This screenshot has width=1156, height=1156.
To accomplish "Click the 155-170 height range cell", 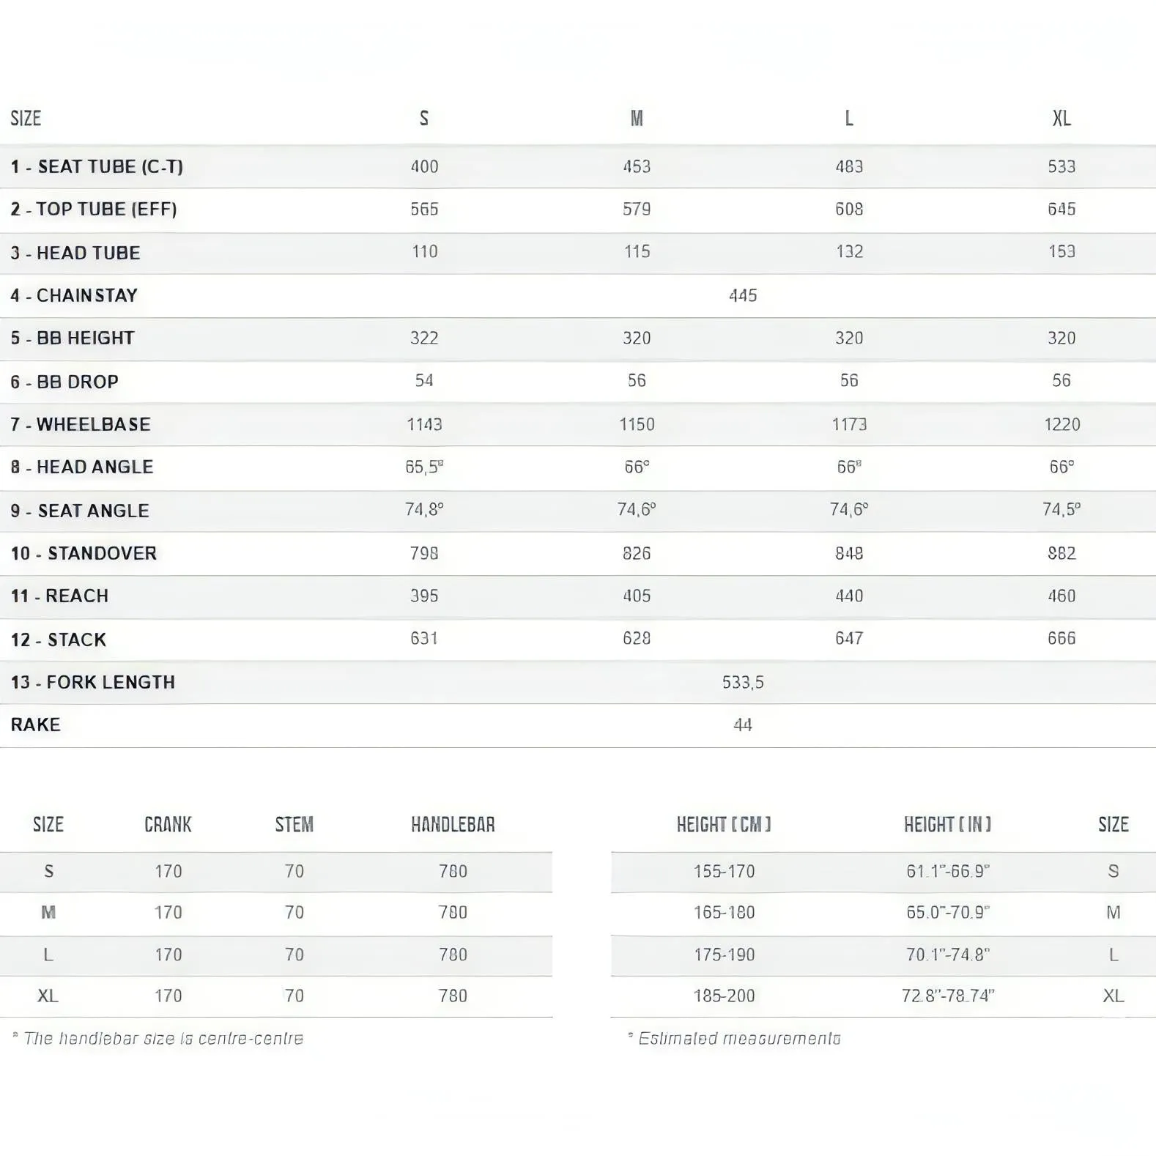I will [x=724, y=872].
